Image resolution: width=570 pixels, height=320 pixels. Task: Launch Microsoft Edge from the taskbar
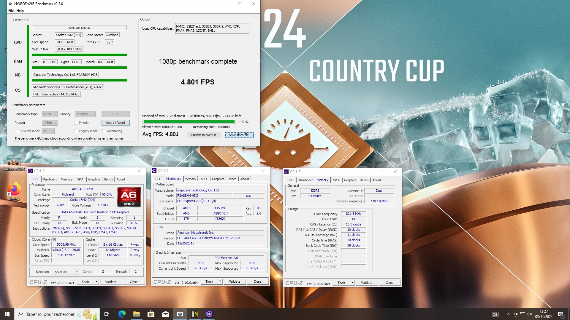pos(122,314)
